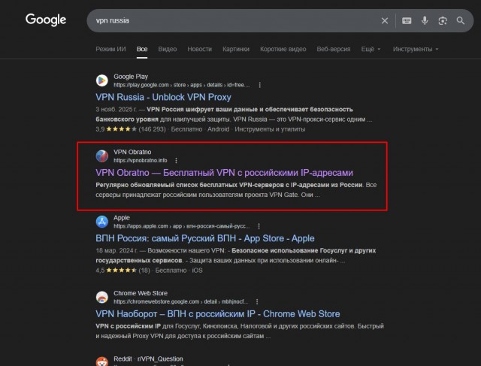481x366 pixels.
Task: Click the 'Google Play' site name
Action: [x=131, y=77]
